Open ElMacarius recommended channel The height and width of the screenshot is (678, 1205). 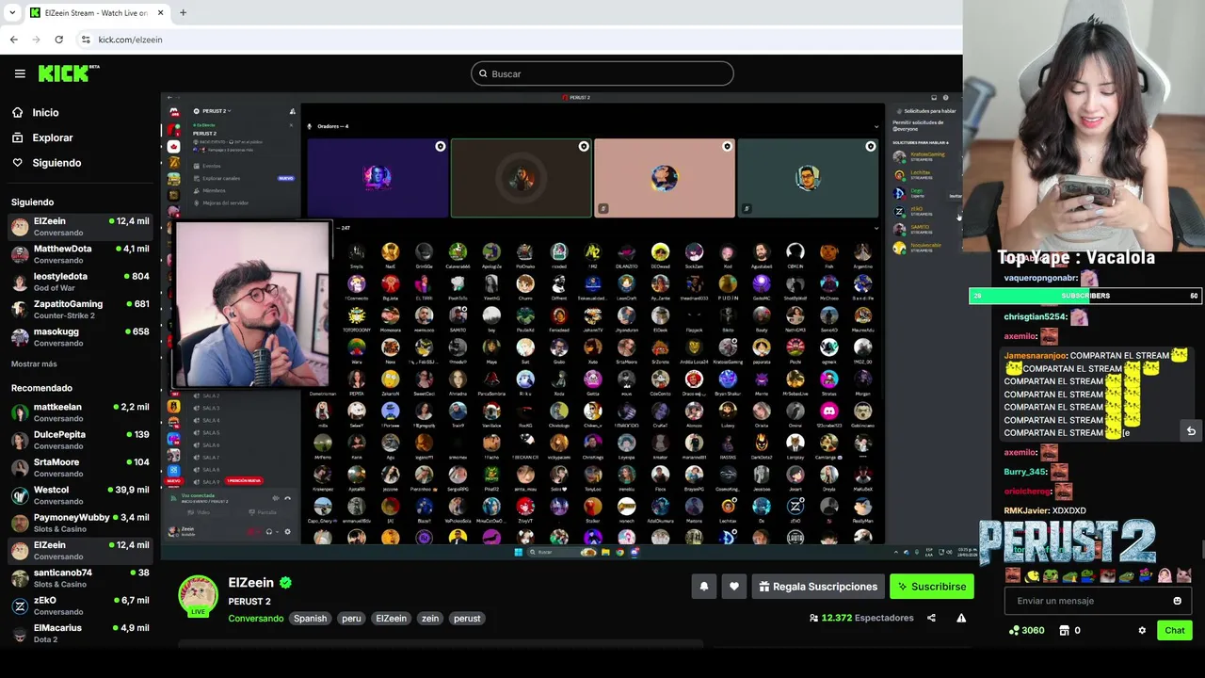tap(80, 633)
